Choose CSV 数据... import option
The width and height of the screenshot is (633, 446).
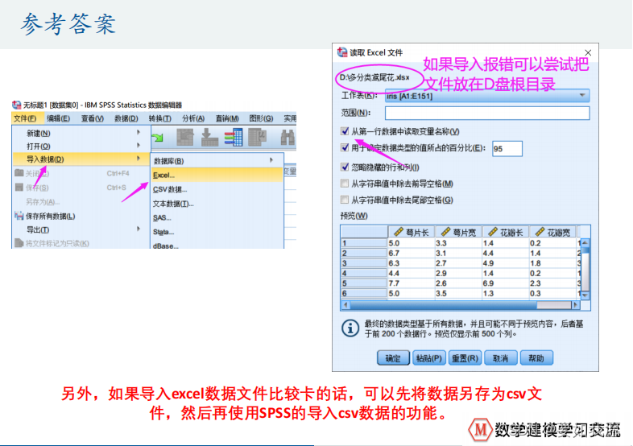point(217,189)
